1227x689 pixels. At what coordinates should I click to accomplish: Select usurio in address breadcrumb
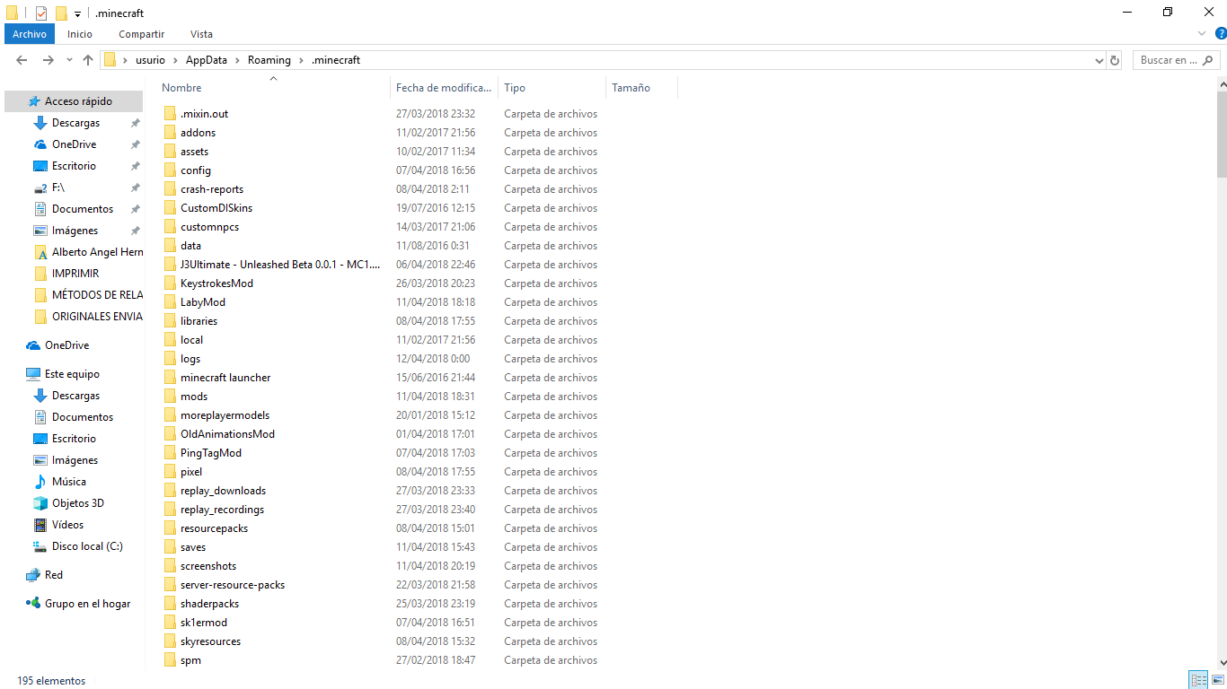click(x=150, y=60)
